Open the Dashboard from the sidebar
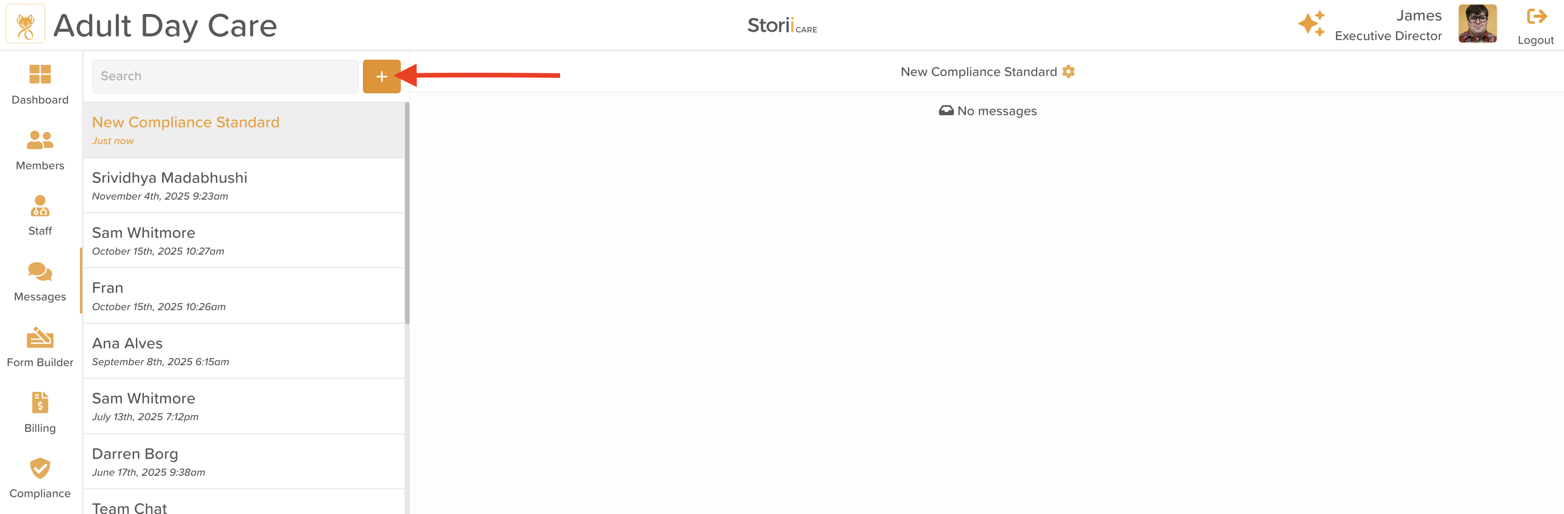The image size is (1564, 514). (x=40, y=75)
